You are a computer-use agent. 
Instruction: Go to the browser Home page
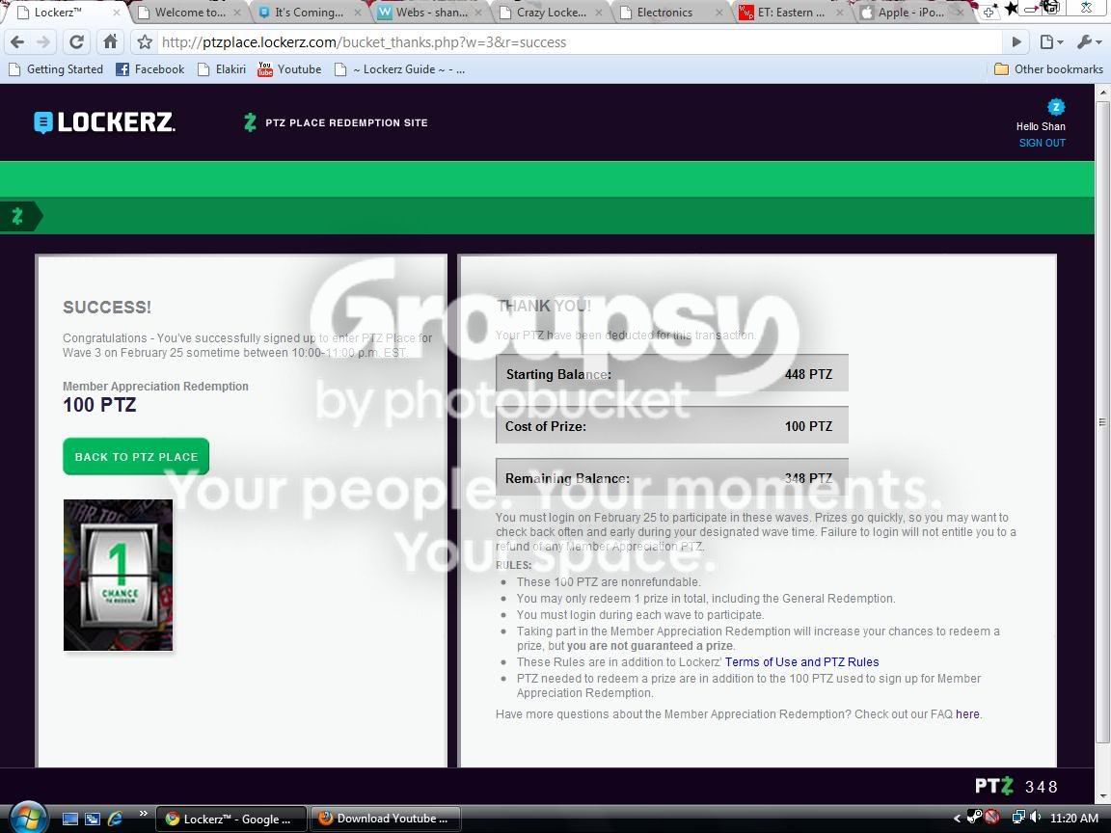110,42
